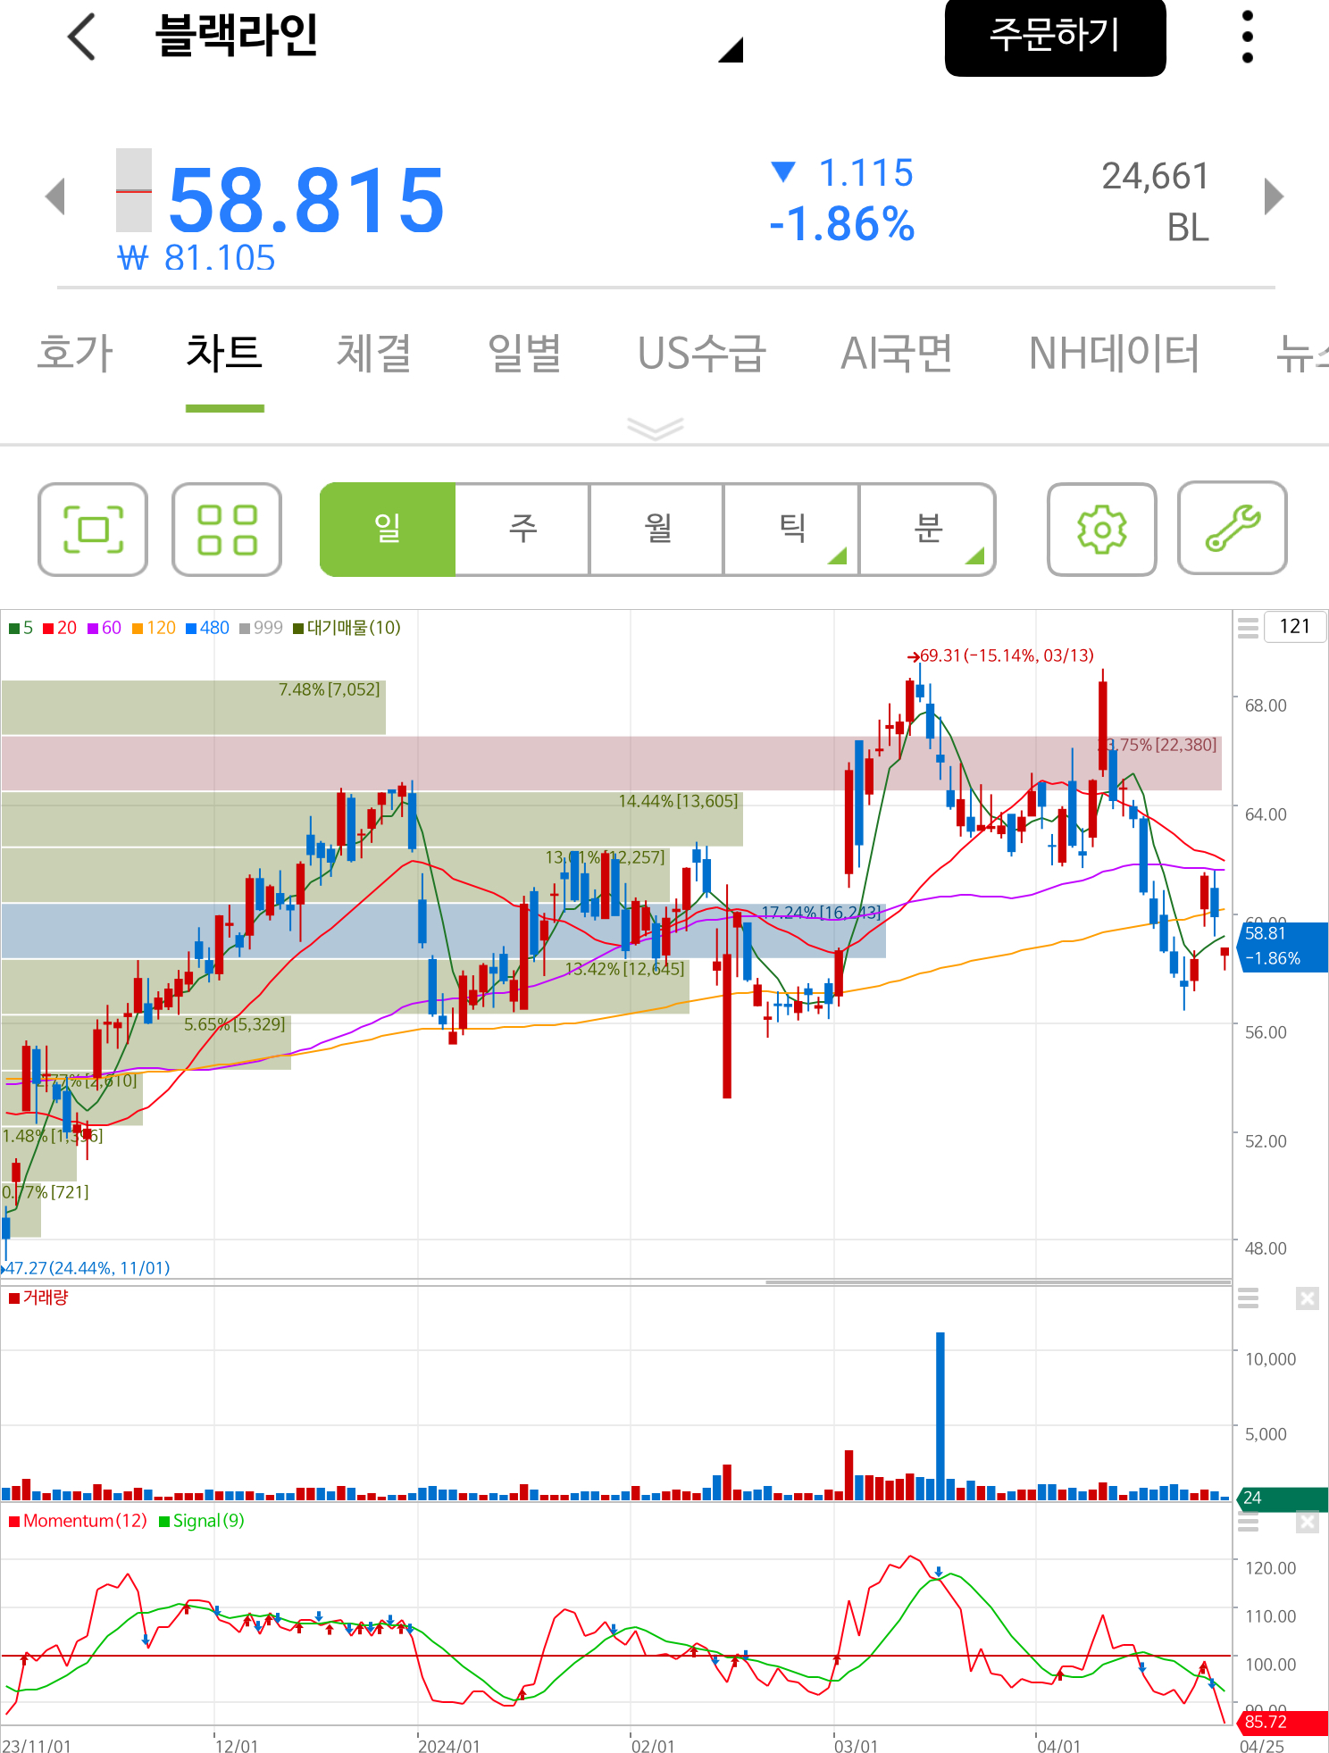Image resolution: width=1329 pixels, height=1753 pixels.
Task: Tap the Momentum(12) legend label
Action: click(x=78, y=1521)
